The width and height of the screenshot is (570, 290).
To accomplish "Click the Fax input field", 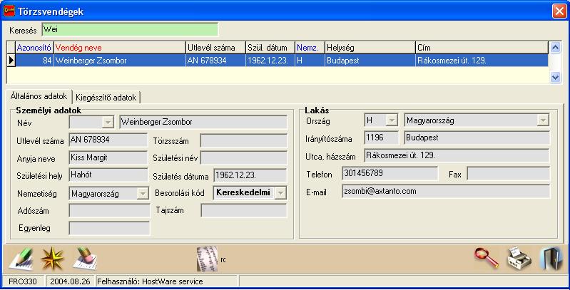I will (508, 173).
